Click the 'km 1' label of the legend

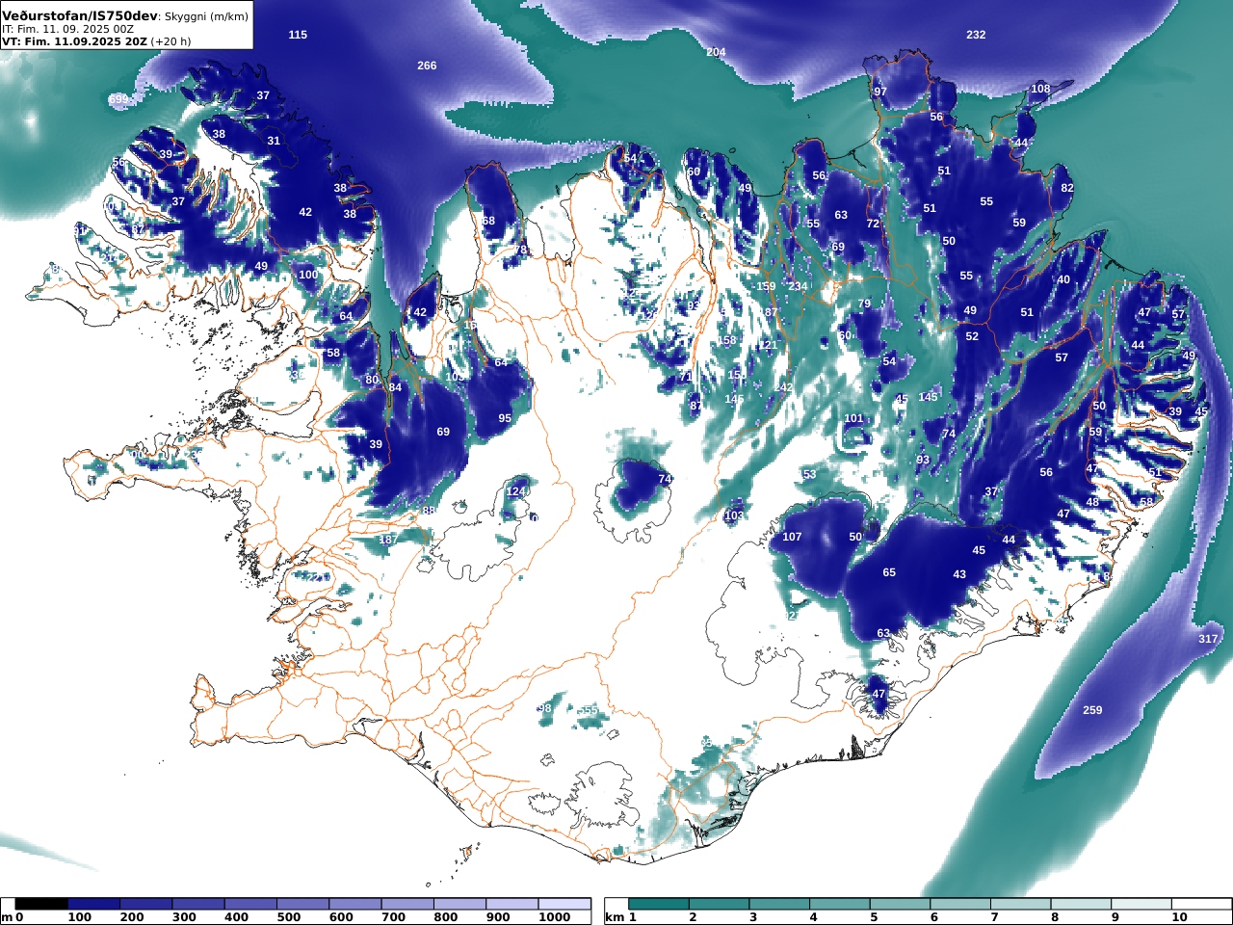[621, 917]
